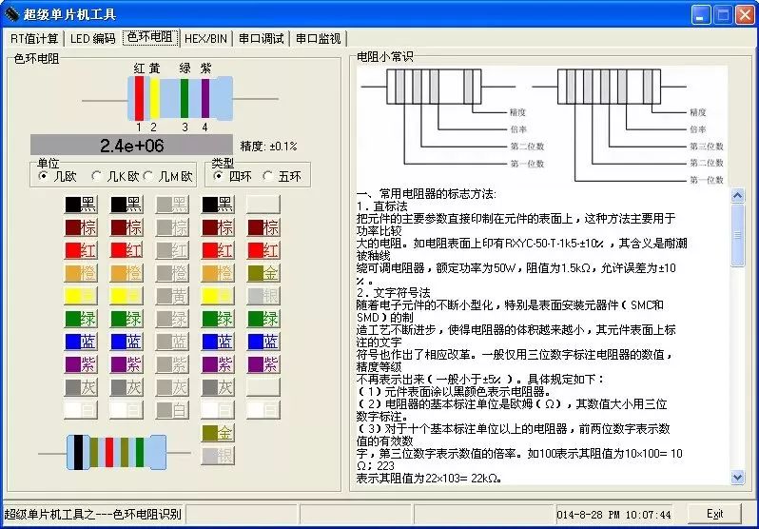Set second column to 橙 orange
Screen dimensions: 759x529
126,273
